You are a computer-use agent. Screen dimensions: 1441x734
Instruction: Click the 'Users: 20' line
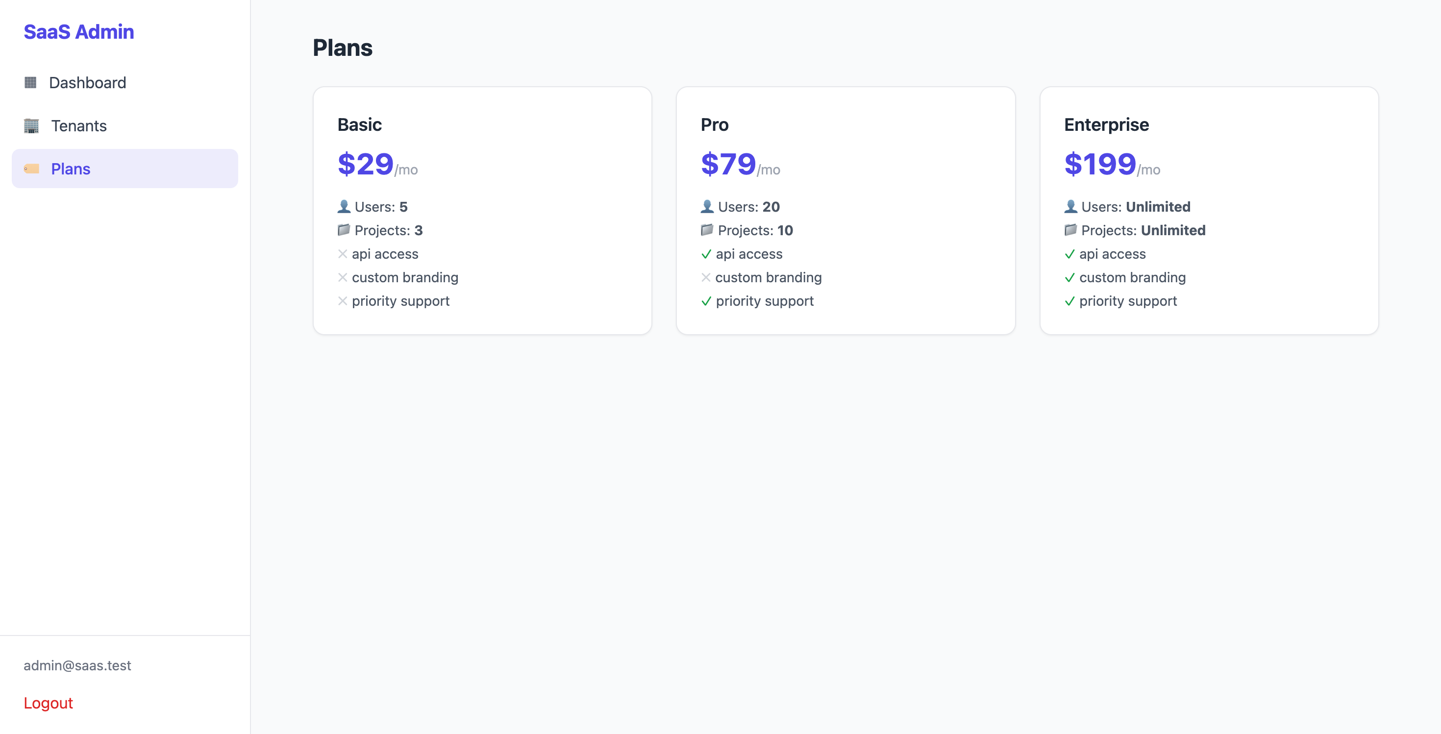tap(740, 207)
